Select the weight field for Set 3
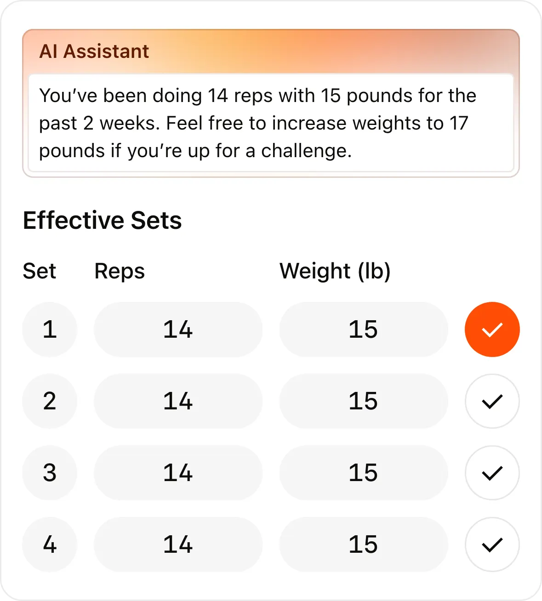The width and height of the screenshot is (542, 601). pos(363,473)
